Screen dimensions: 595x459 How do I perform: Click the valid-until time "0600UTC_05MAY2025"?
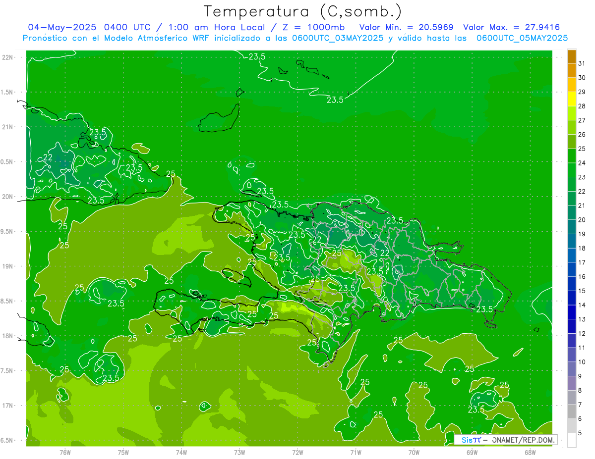(x=522, y=38)
